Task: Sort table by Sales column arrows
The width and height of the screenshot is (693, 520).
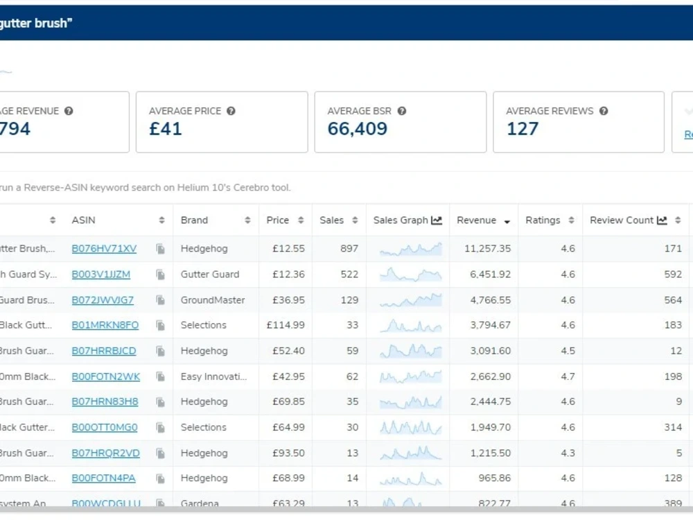Action: pos(355,220)
